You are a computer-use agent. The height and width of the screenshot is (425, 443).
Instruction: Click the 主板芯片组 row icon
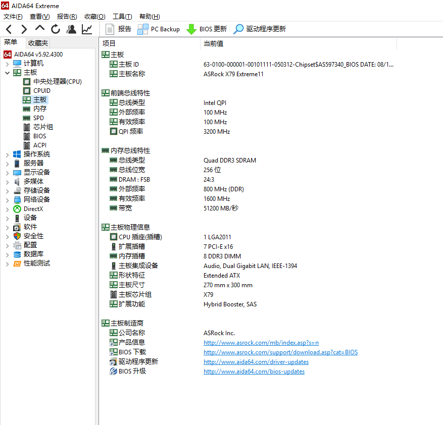click(114, 294)
